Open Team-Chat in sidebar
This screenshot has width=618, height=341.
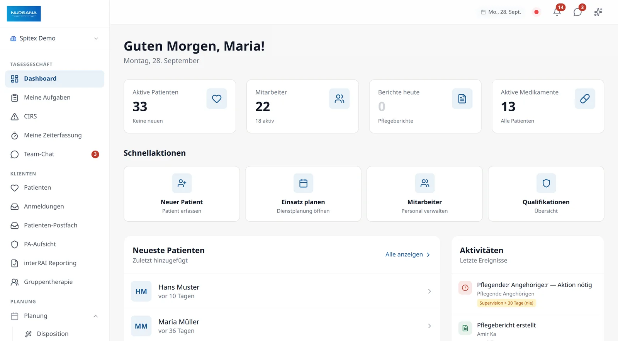pyautogui.click(x=55, y=154)
